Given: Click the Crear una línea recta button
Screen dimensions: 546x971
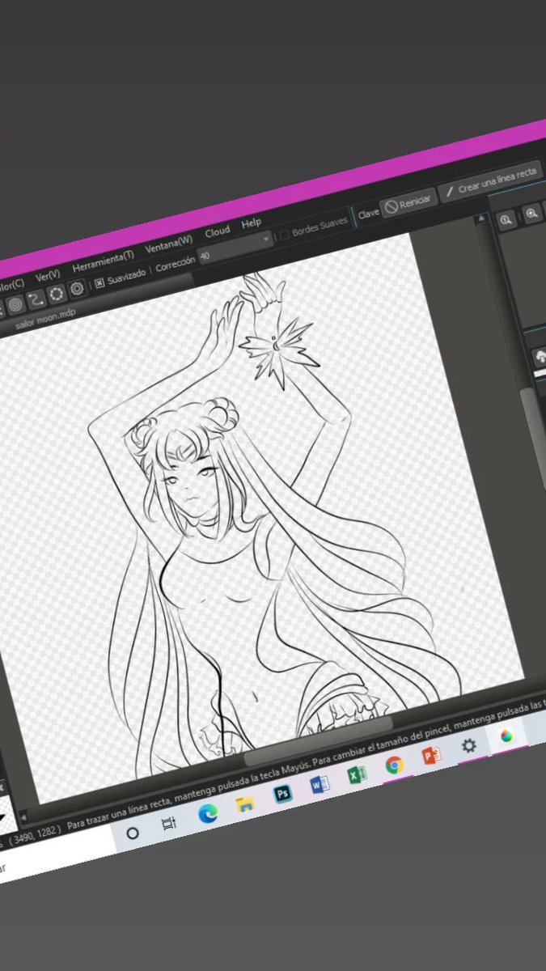Looking at the screenshot, I should coord(489,182).
